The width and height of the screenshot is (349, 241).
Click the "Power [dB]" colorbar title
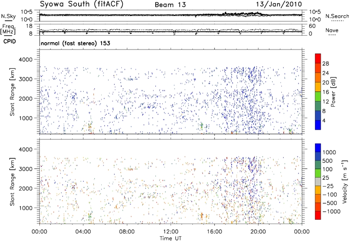[333, 92]
